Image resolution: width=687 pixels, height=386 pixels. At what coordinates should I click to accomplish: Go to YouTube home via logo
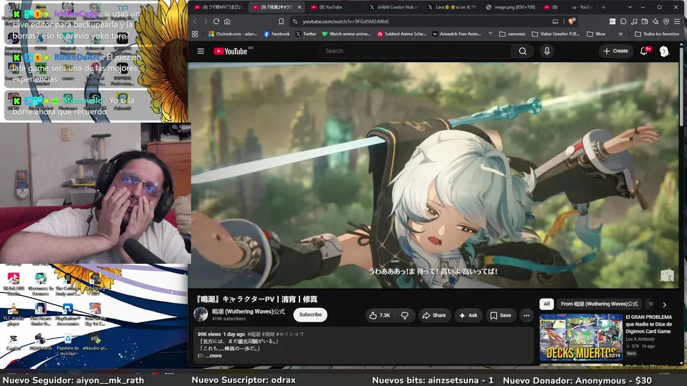click(x=230, y=51)
